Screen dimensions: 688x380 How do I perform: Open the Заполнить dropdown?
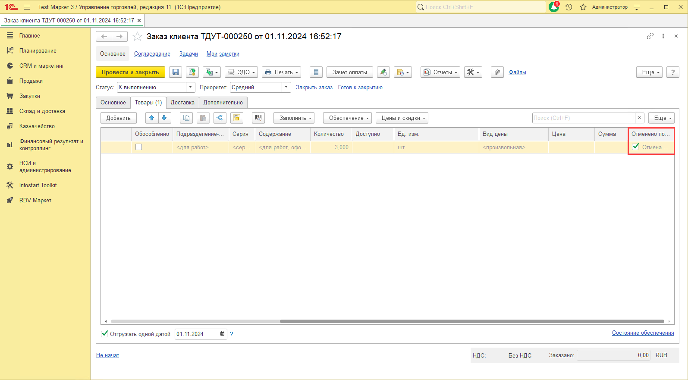tap(294, 118)
